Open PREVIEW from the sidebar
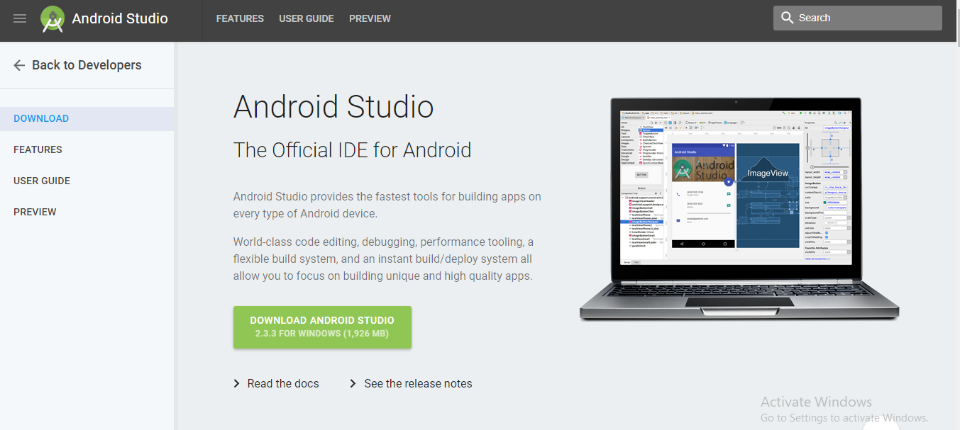 tap(35, 211)
